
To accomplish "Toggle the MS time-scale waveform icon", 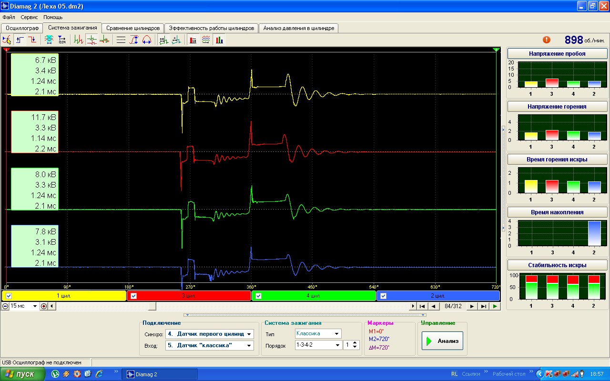I will click(x=163, y=40).
